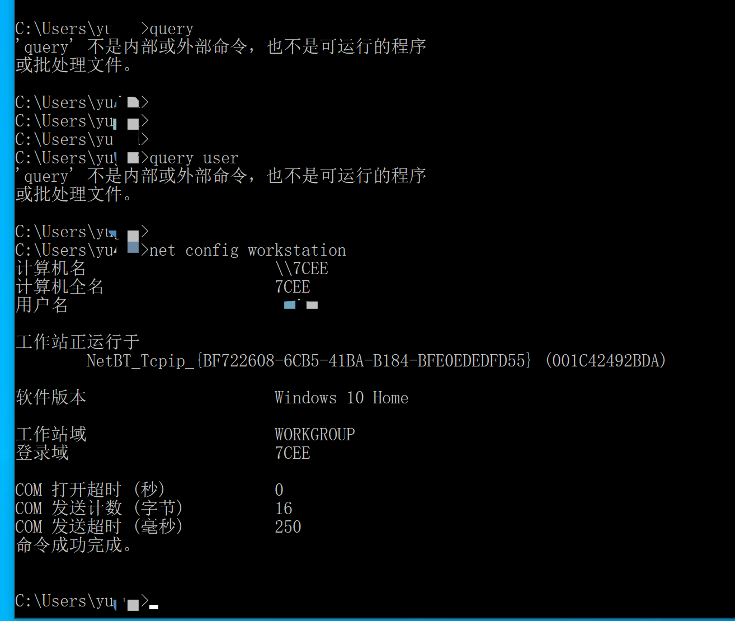Click the 工作站域 label
The height and width of the screenshot is (621, 735).
click(51, 434)
